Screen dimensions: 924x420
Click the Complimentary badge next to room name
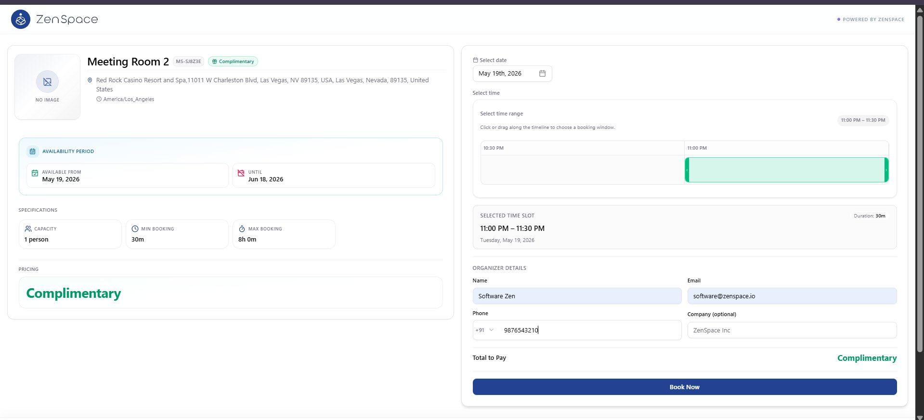[x=233, y=62]
